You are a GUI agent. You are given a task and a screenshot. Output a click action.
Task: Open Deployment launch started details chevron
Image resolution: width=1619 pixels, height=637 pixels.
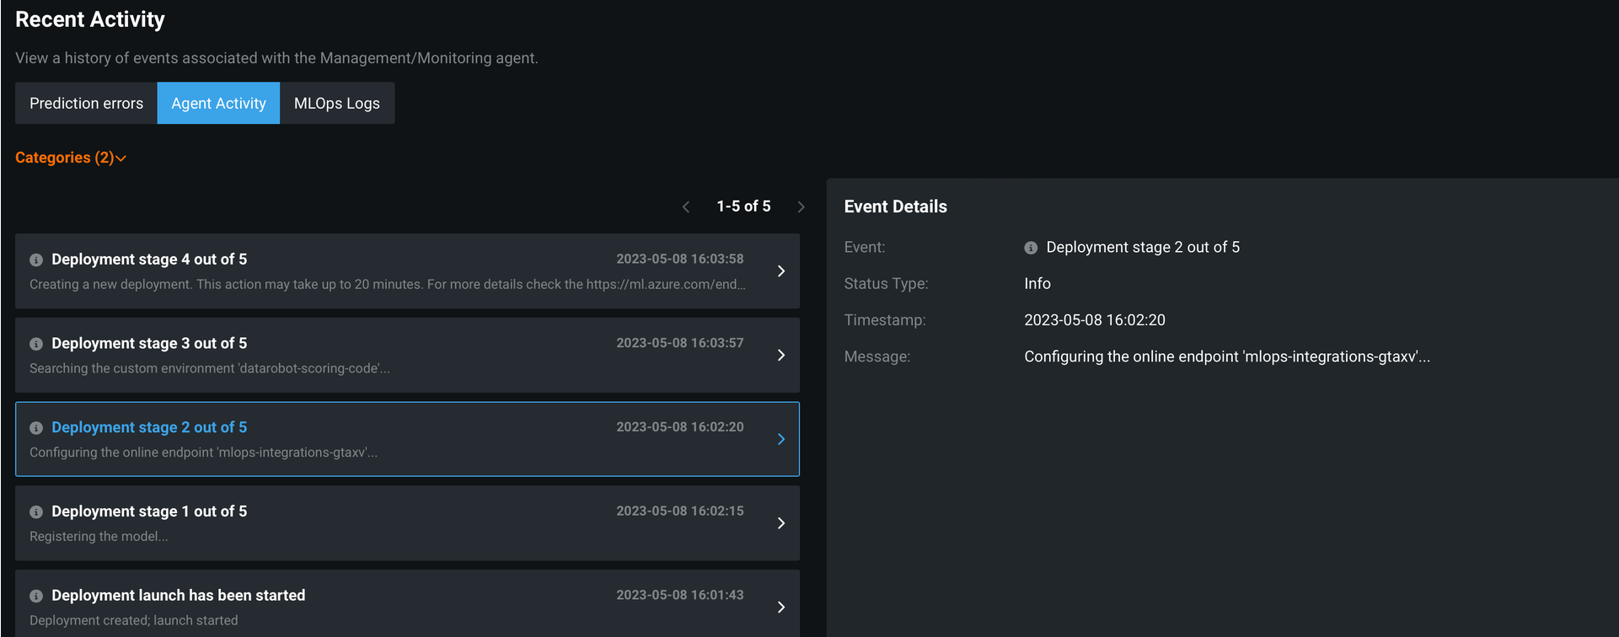781,608
